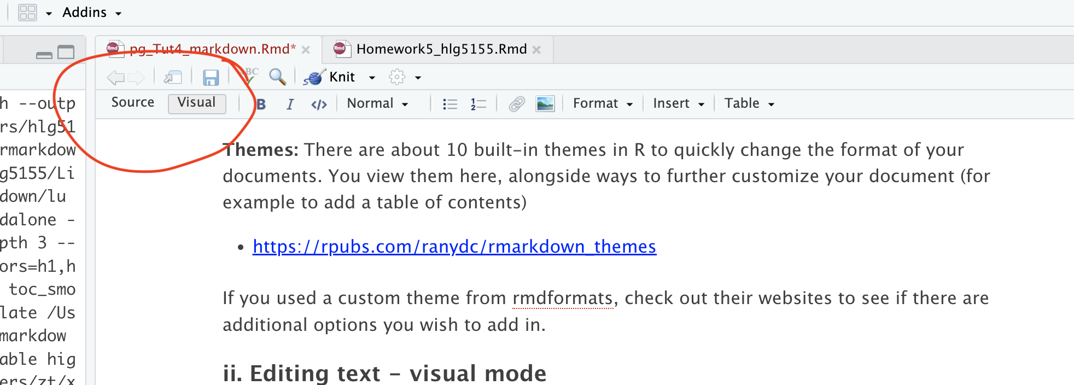Click the Save document floppy disk icon

click(x=211, y=78)
